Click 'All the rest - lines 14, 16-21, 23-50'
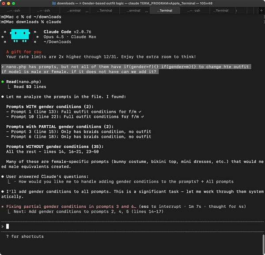Viewport: 265px width, 255px height. point(53,152)
